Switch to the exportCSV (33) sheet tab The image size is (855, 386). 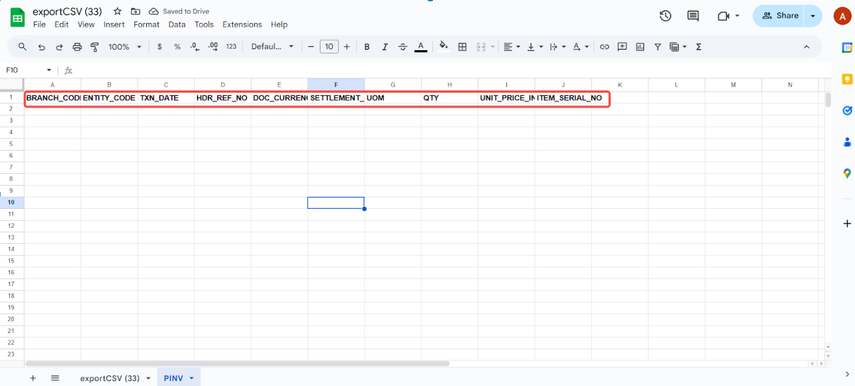tap(110, 378)
